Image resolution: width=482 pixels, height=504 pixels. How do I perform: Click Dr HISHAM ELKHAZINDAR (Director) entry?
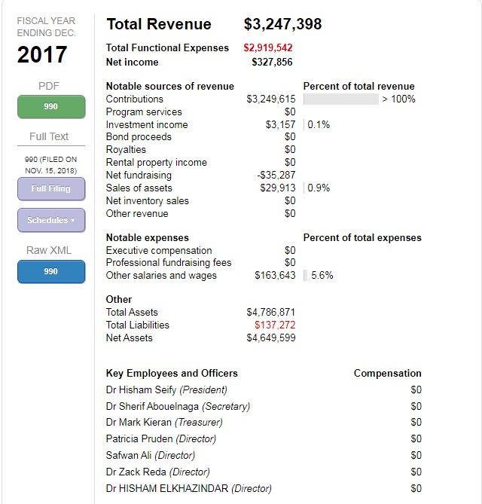188,488
